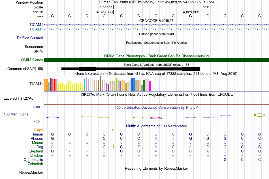Click 100 vertebrates Basewise Conservation by PhyloP
The image size is (269, 179).
click(x=156, y=108)
